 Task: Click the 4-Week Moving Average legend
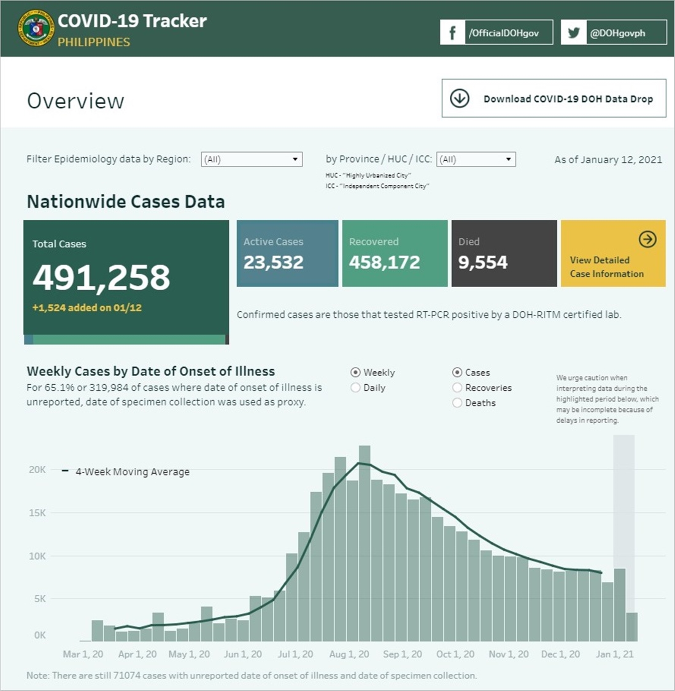click(126, 472)
